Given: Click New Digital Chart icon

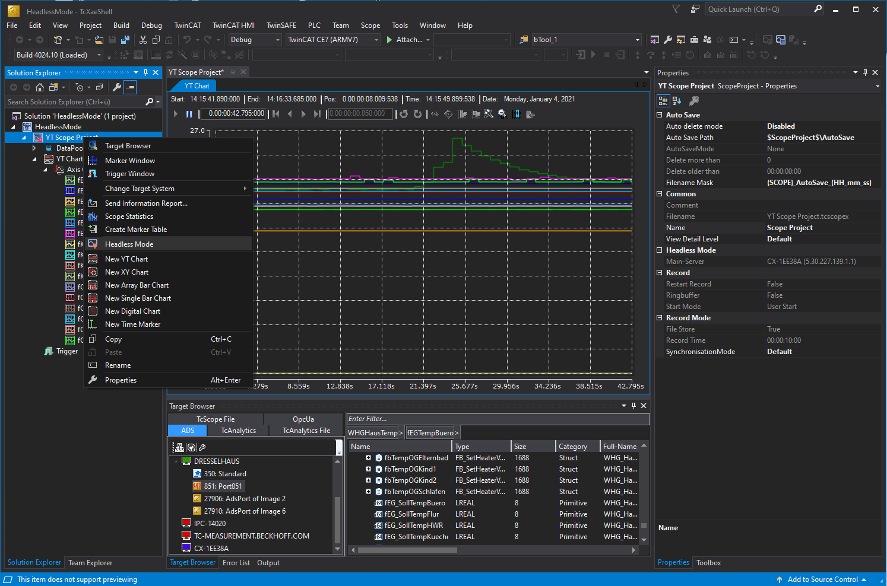Looking at the screenshot, I should (93, 311).
